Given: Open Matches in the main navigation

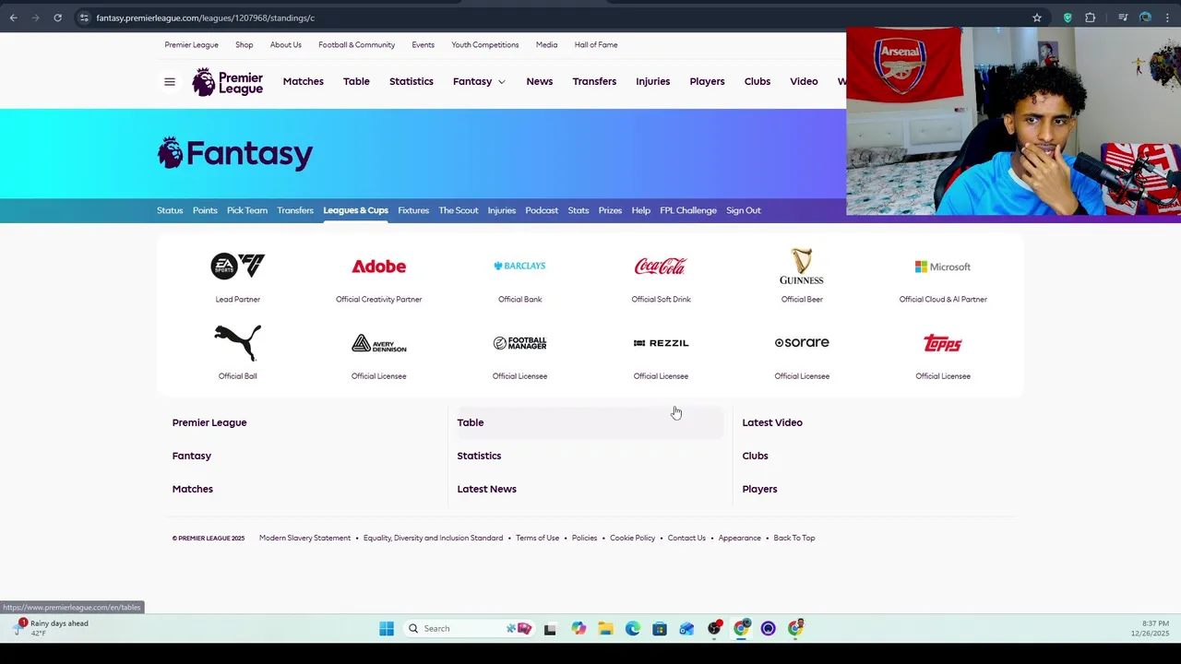Looking at the screenshot, I should (x=304, y=81).
